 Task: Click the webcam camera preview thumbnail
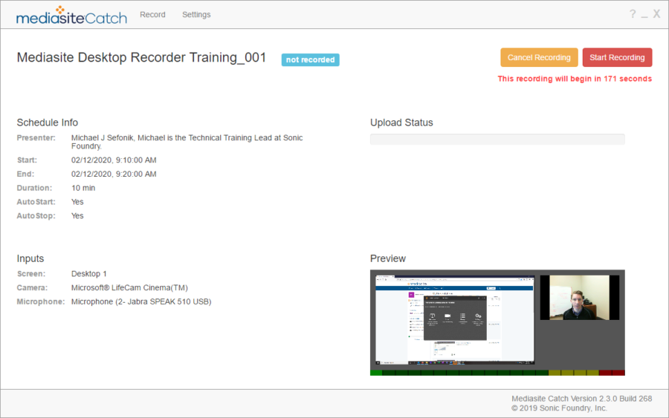pos(579,298)
